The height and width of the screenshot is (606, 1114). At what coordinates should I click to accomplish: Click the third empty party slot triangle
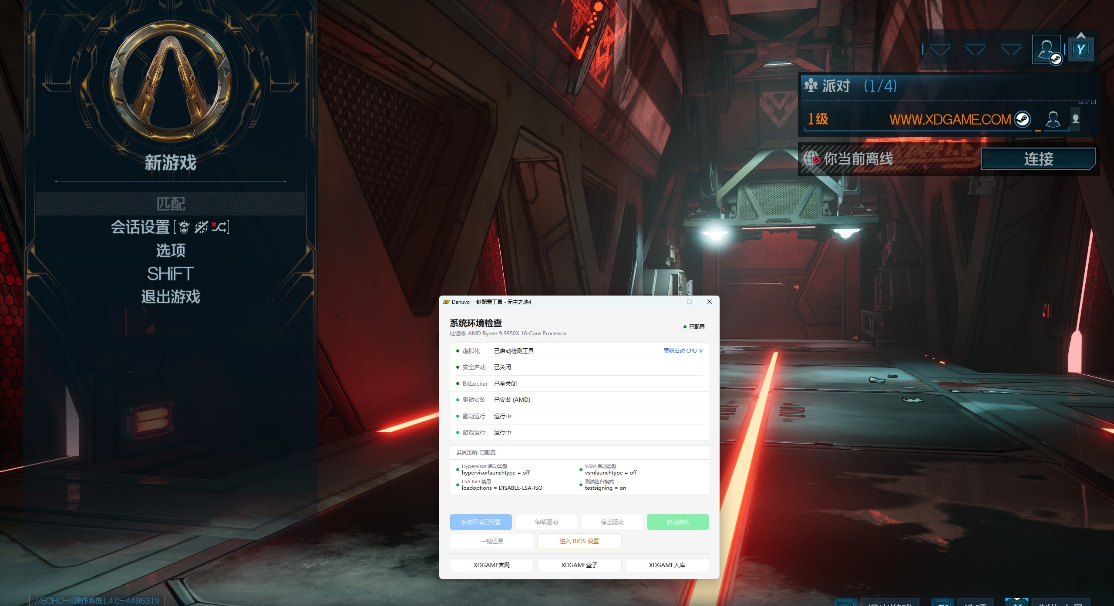point(1011,50)
